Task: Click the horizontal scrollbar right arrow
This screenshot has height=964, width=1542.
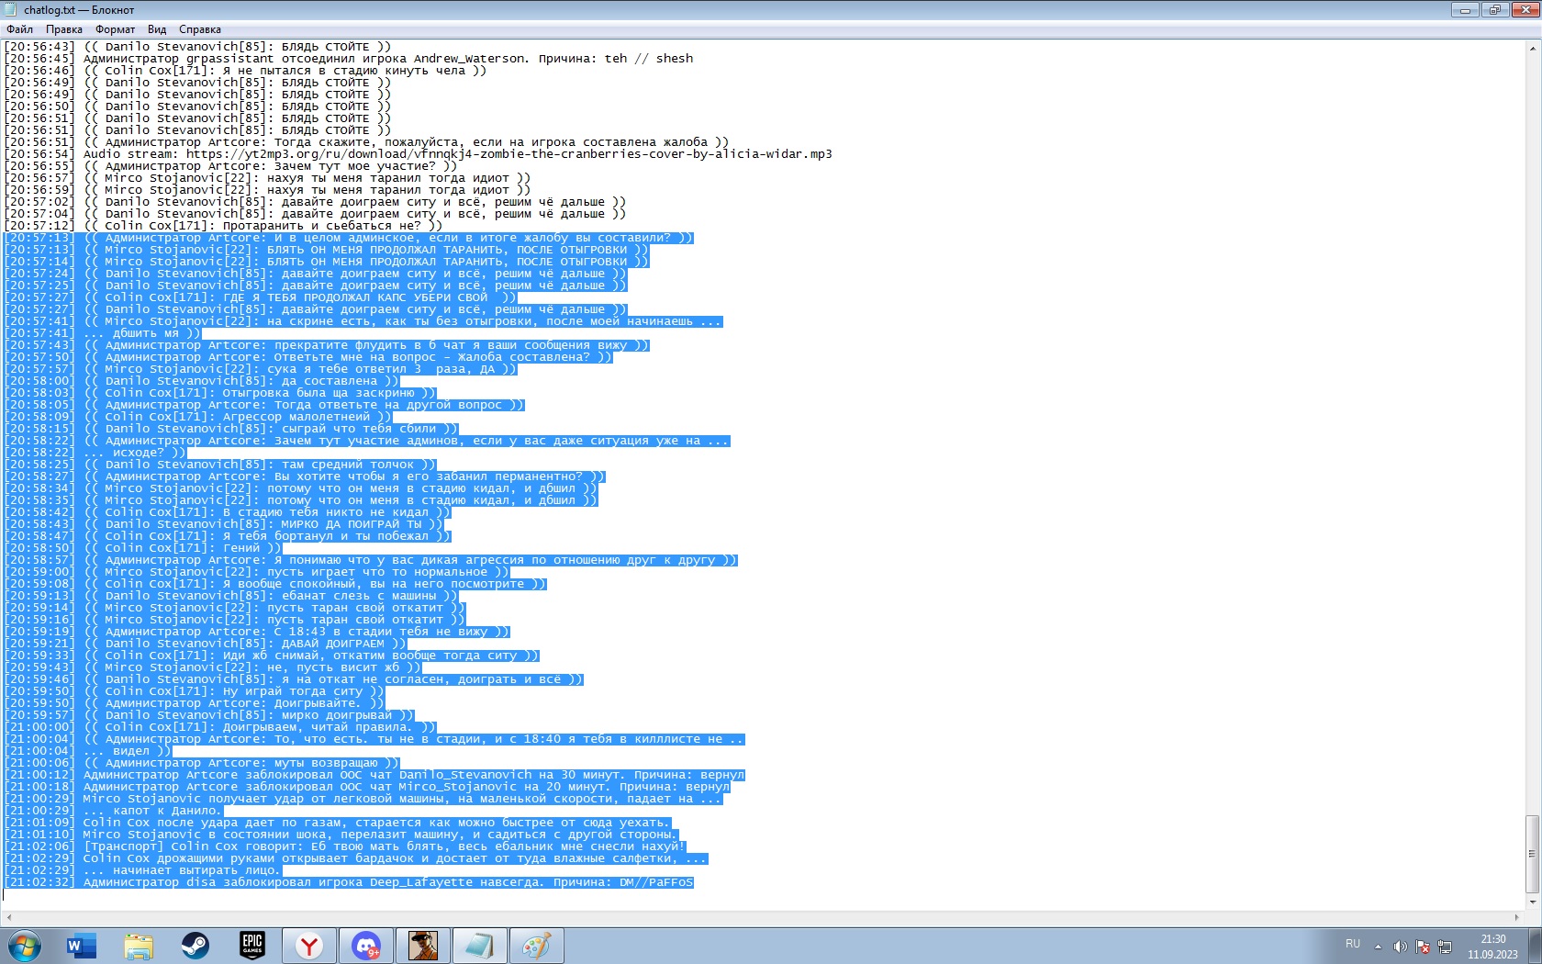Action: click(x=1516, y=917)
